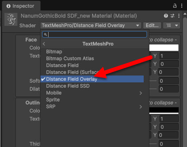Select the Bitmap shader
Viewport: 187px width, 147px height.
click(x=92, y=52)
